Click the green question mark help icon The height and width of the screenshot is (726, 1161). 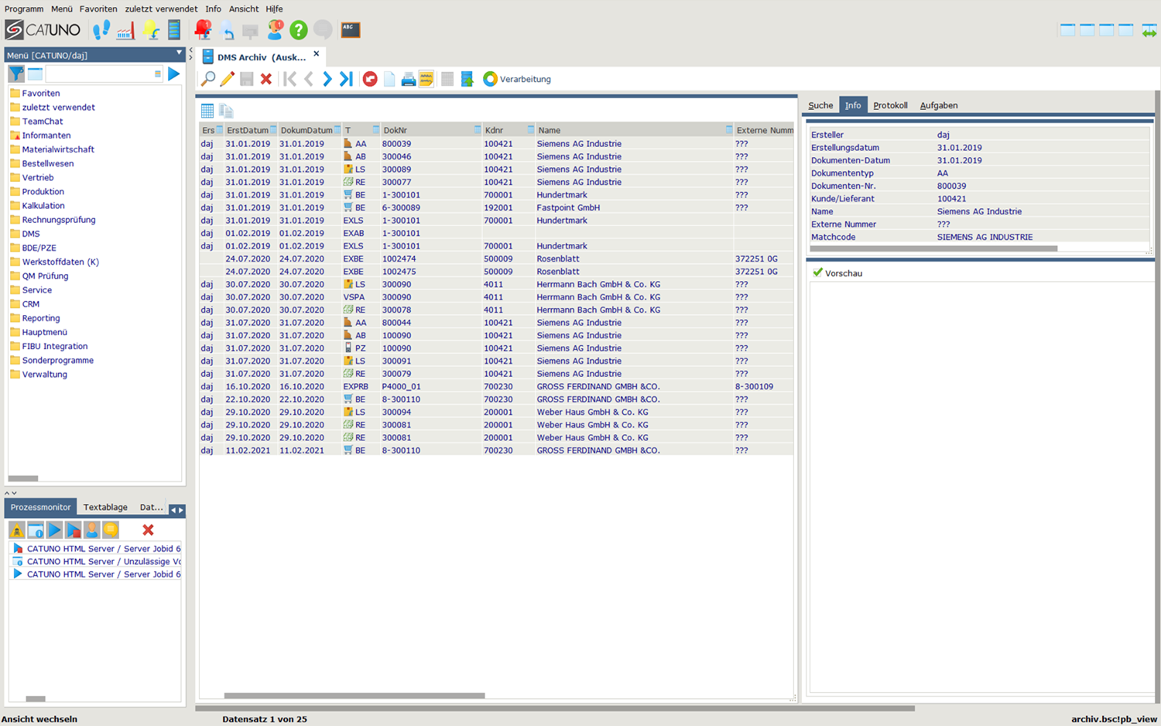pyautogui.click(x=298, y=30)
